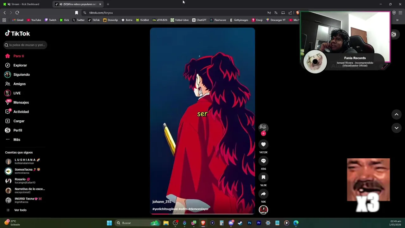Open the Gmail bookmark
The height and width of the screenshot is (228, 405).
point(18,20)
